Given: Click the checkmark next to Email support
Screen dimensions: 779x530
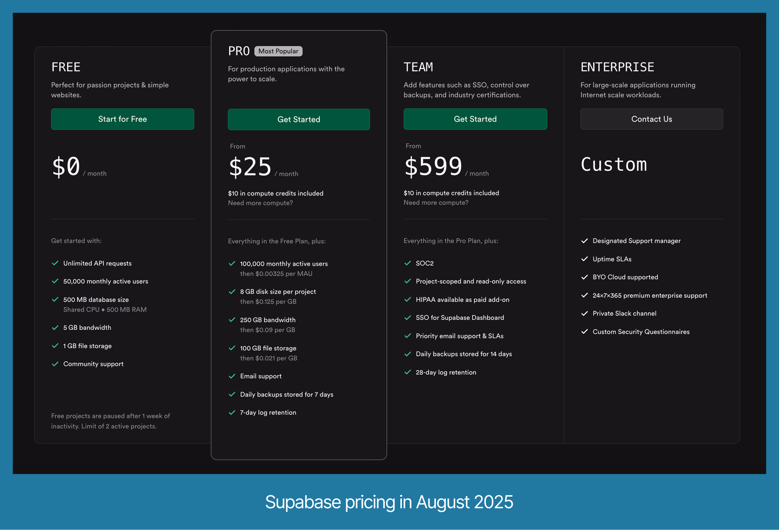Looking at the screenshot, I should (x=232, y=376).
